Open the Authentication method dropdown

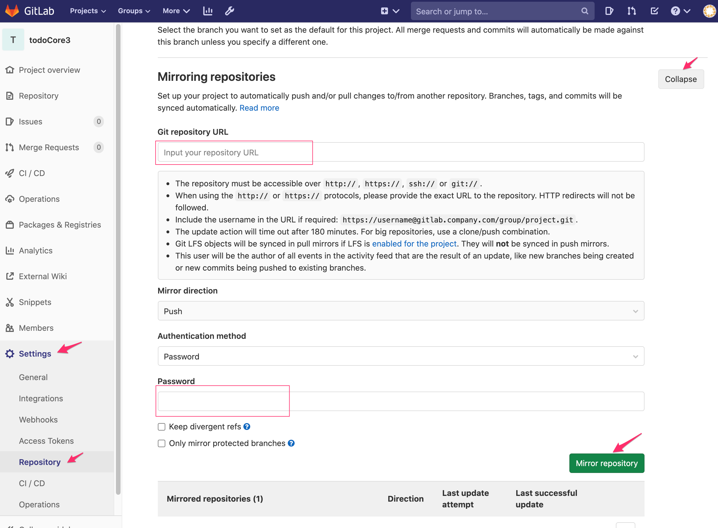pos(401,356)
